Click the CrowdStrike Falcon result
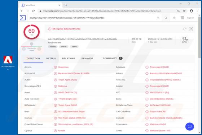The image size is (202, 135). (76, 124)
